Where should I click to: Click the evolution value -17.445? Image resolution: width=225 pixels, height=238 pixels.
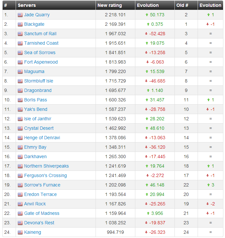(x=157, y=156)
